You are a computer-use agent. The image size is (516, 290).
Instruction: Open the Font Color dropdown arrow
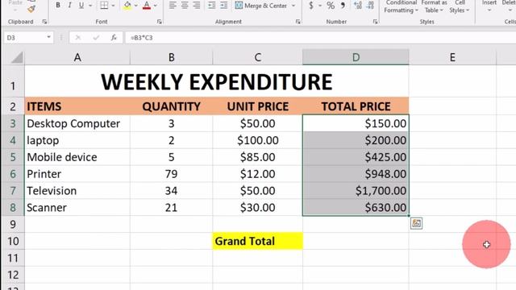pos(156,6)
